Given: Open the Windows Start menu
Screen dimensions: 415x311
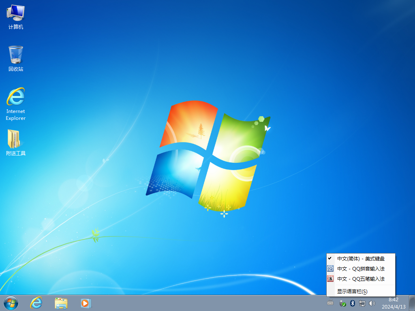Looking at the screenshot, I should click(10, 303).
